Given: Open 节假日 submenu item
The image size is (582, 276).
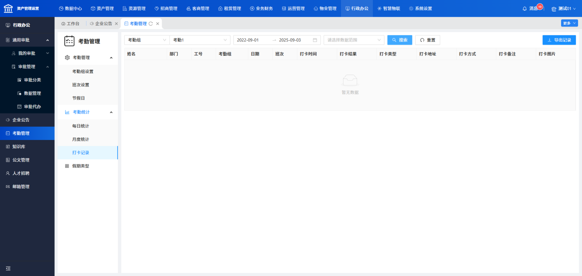Looking at the screenshot, I should [88, 98].
